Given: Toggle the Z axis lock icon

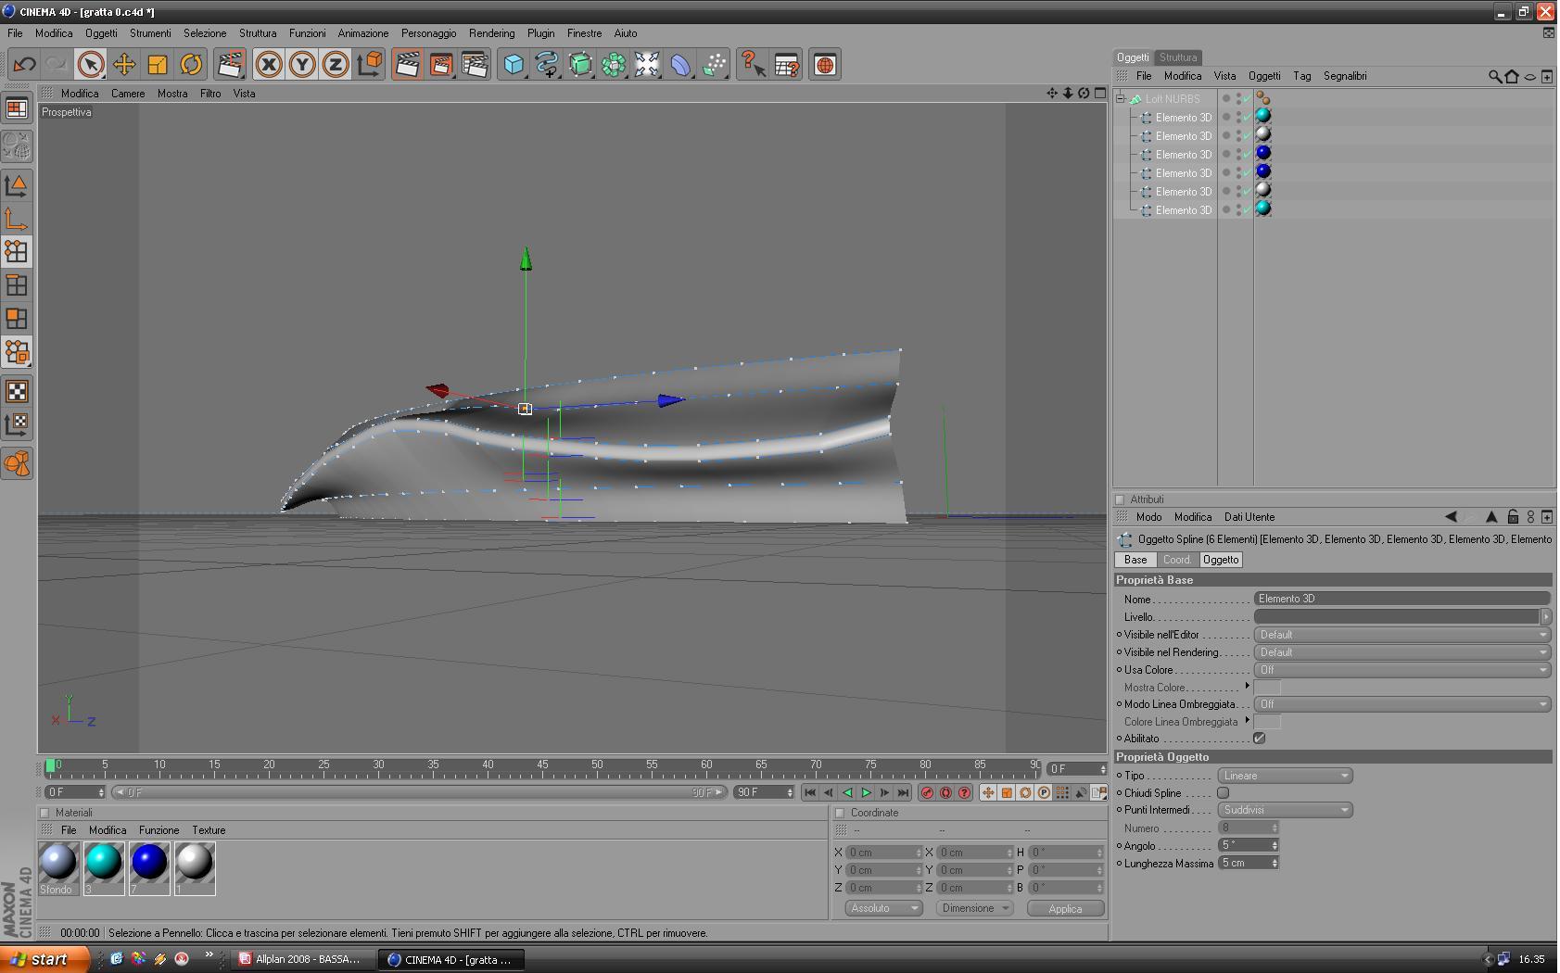Looking at the screenshot, I should (336, 64).
